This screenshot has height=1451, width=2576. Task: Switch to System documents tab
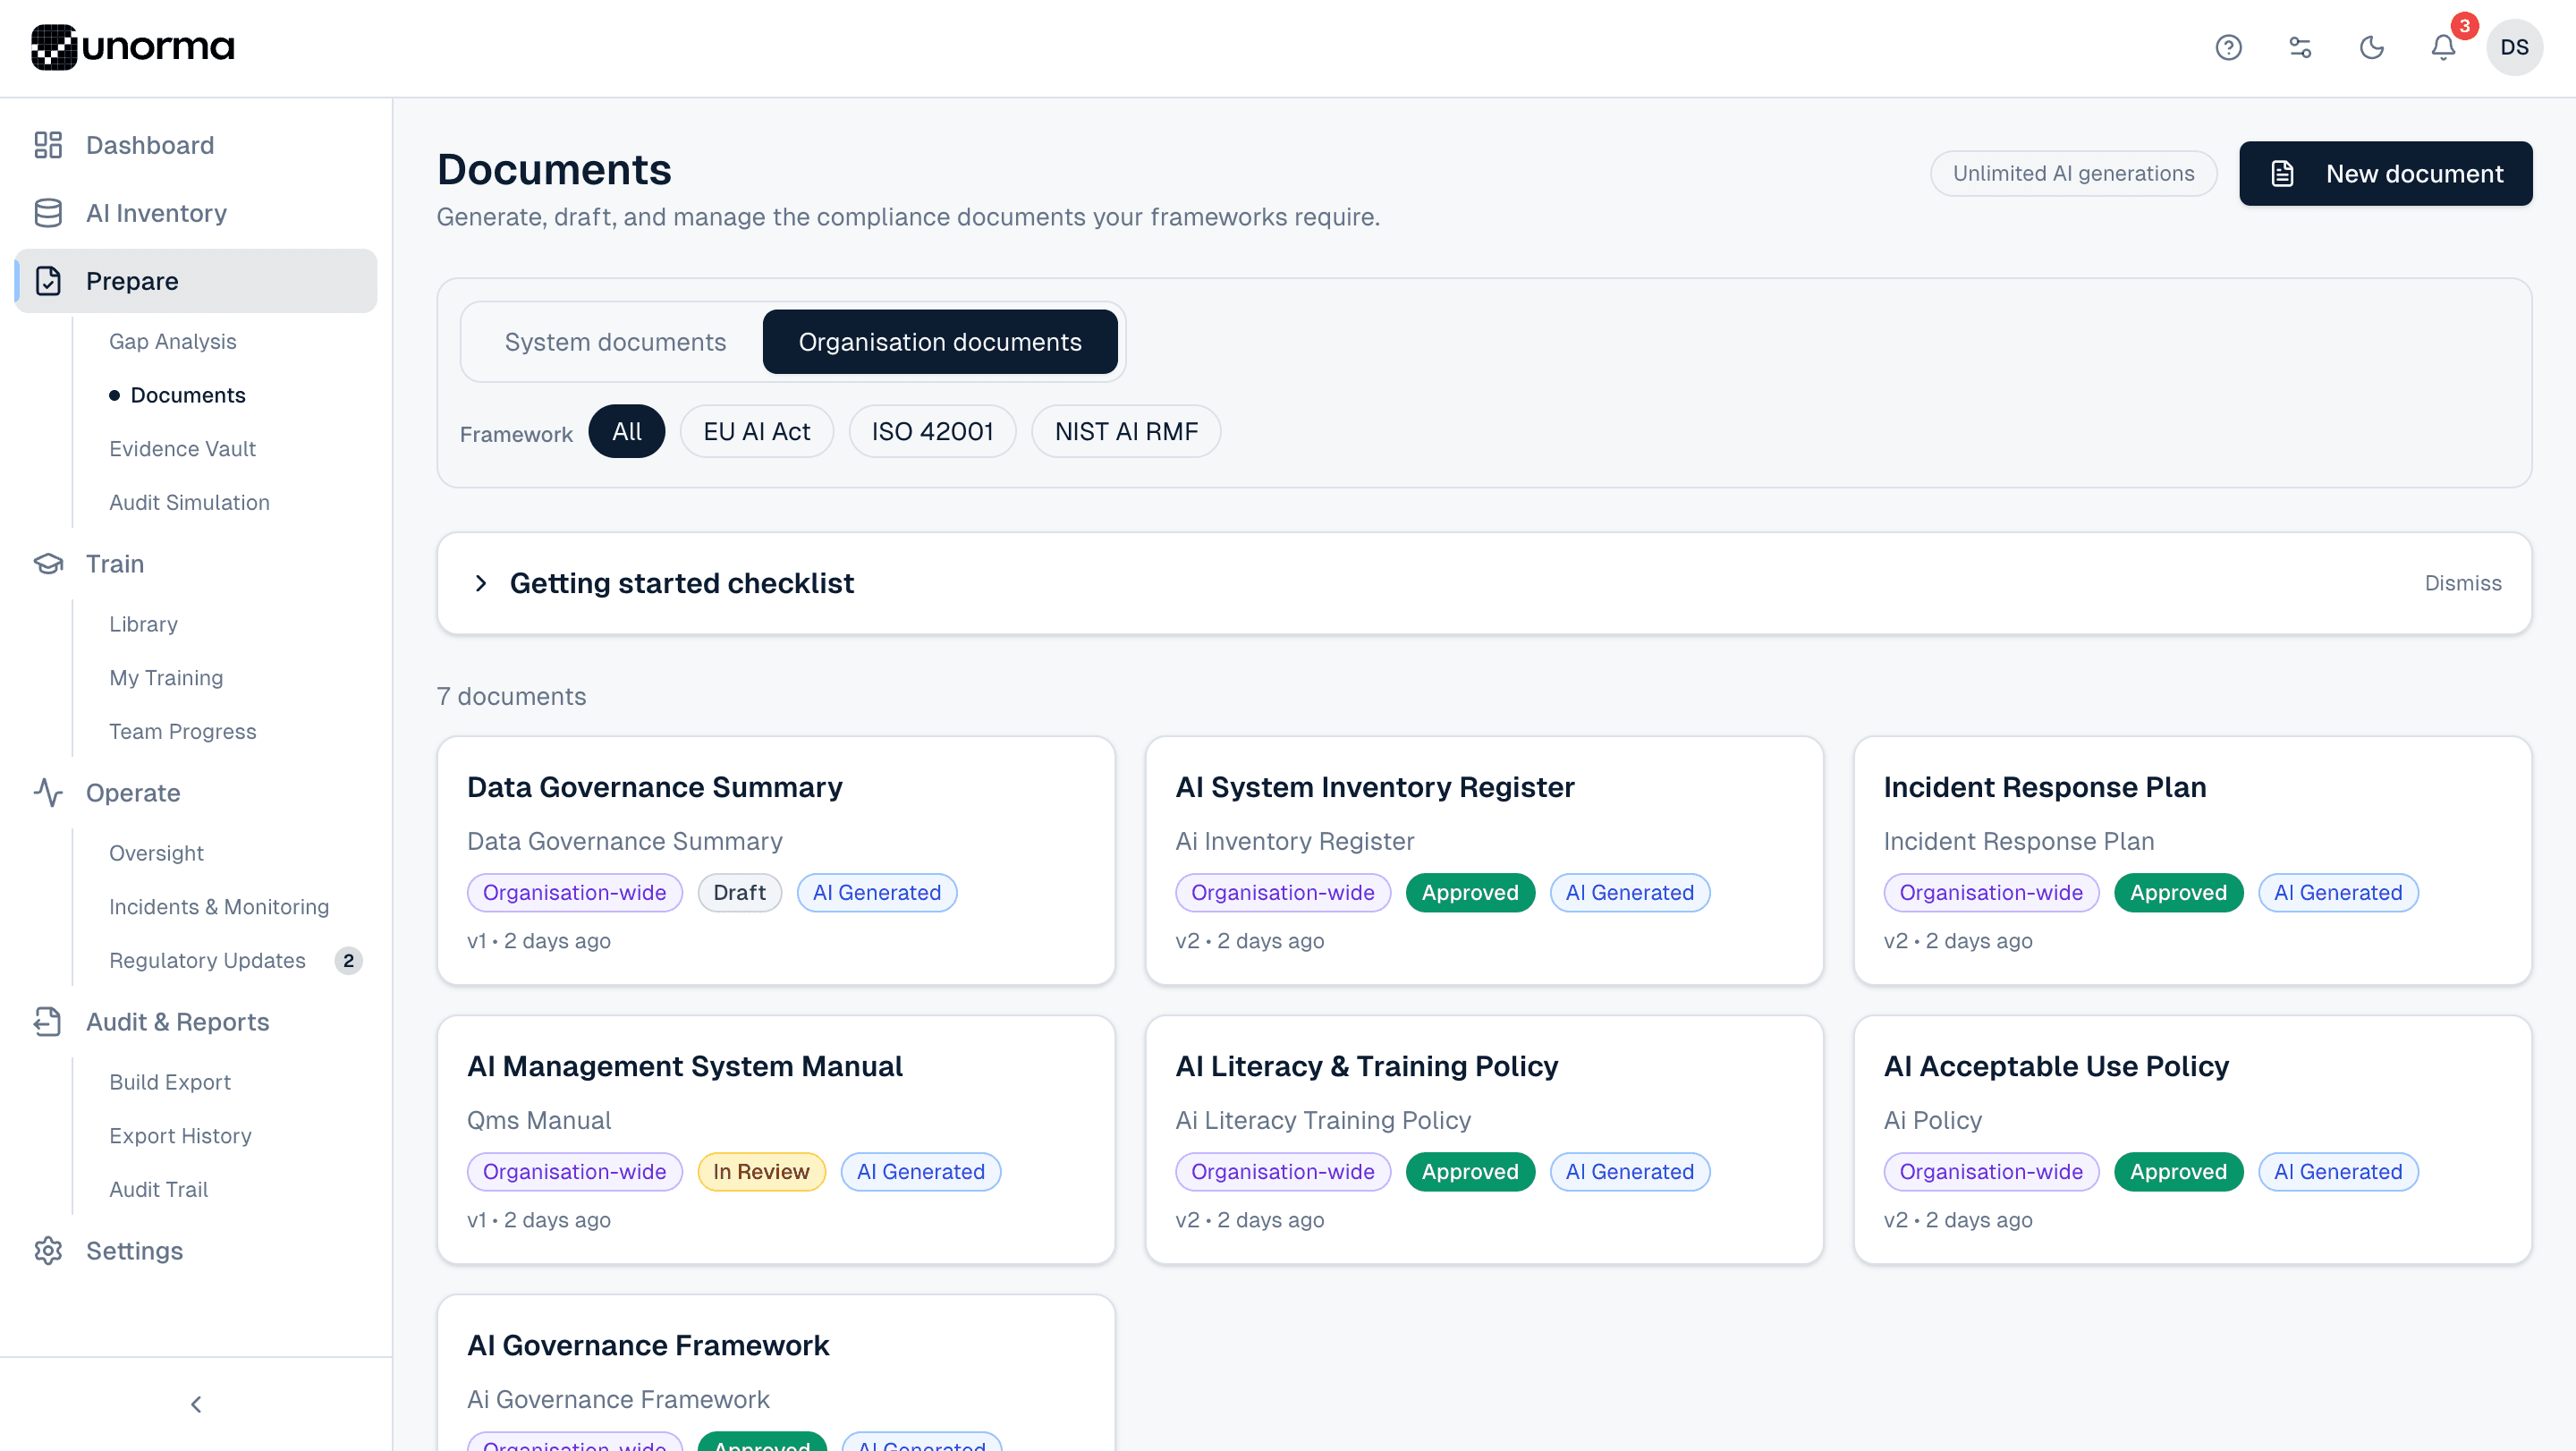point(615,342)
